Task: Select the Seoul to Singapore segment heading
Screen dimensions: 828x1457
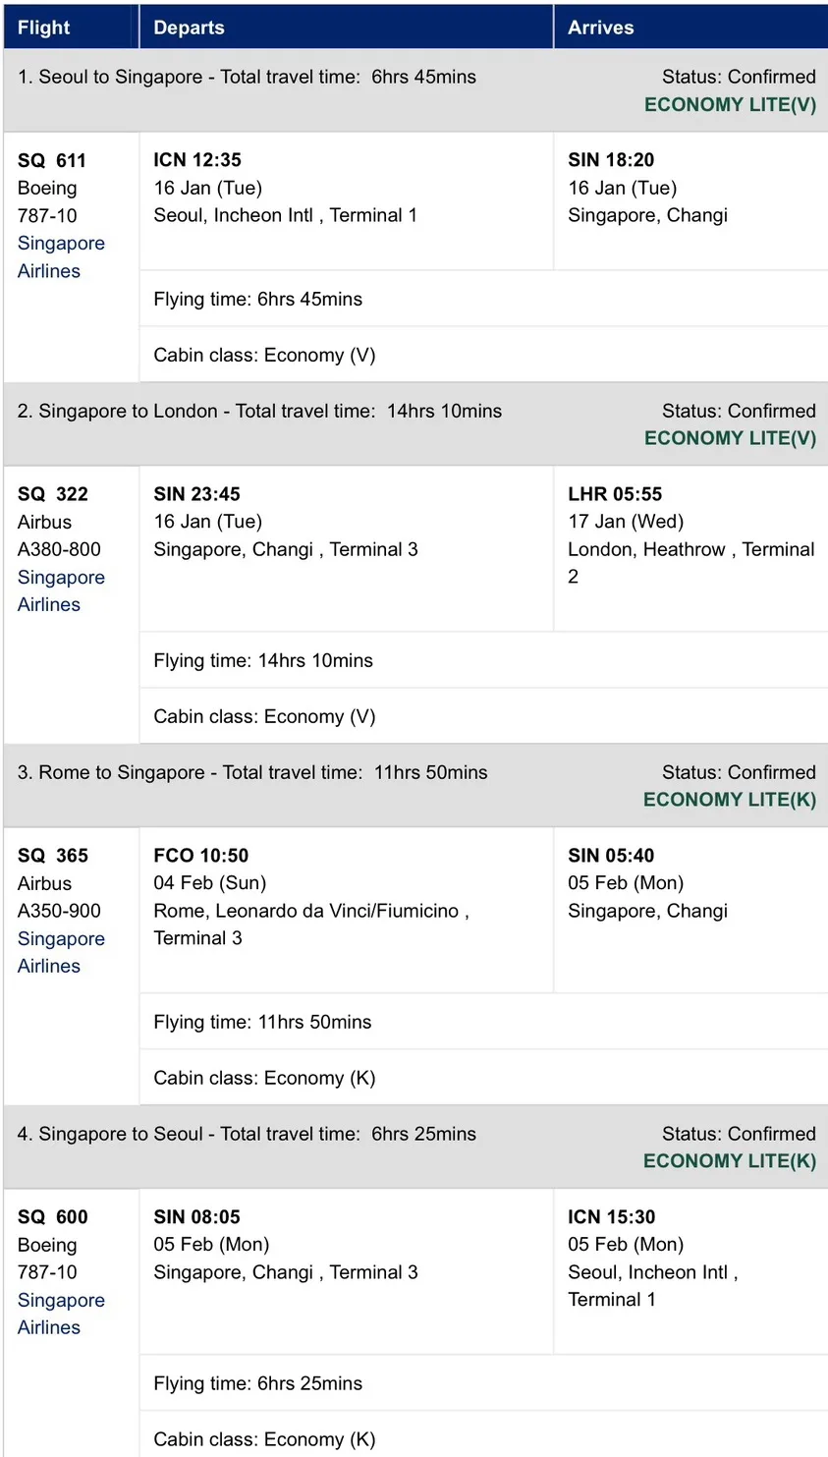Action: tap(247, 77)
